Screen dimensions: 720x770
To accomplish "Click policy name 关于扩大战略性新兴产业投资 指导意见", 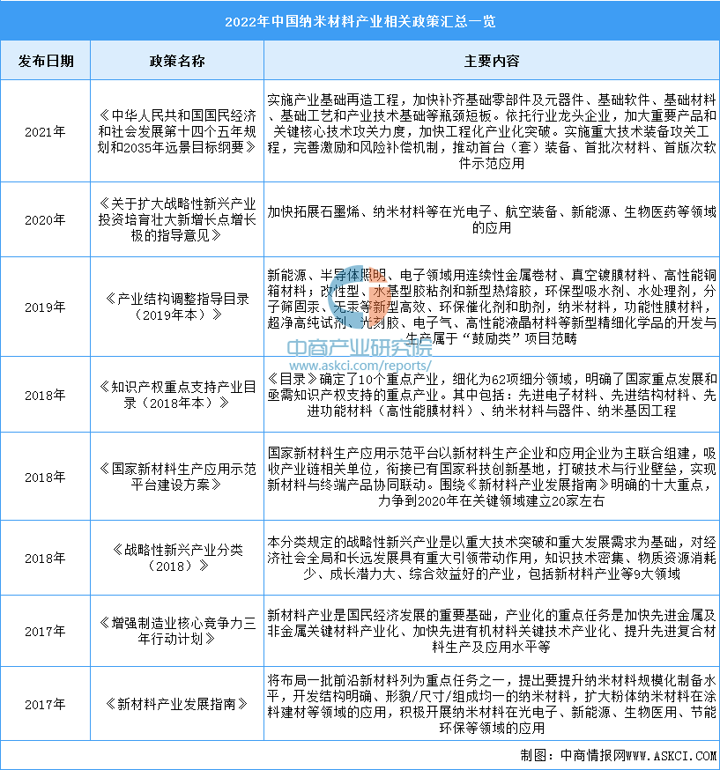I will 177,219.
